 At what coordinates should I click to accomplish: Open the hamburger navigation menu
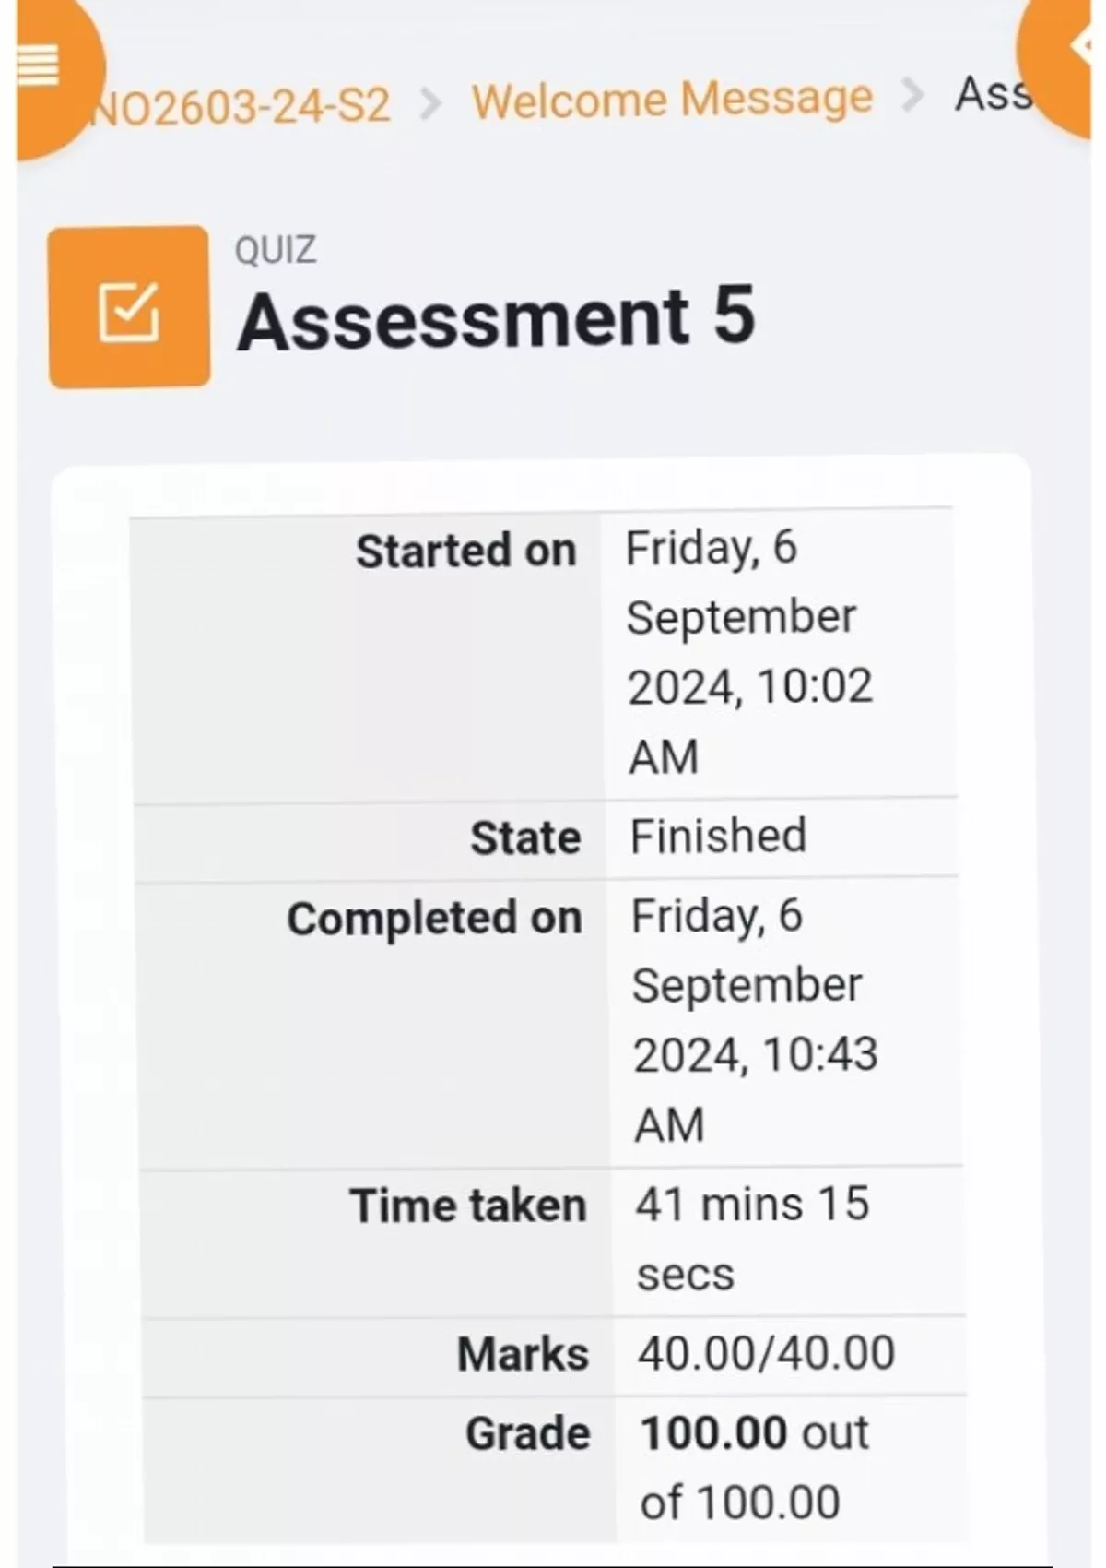[39, 65]
